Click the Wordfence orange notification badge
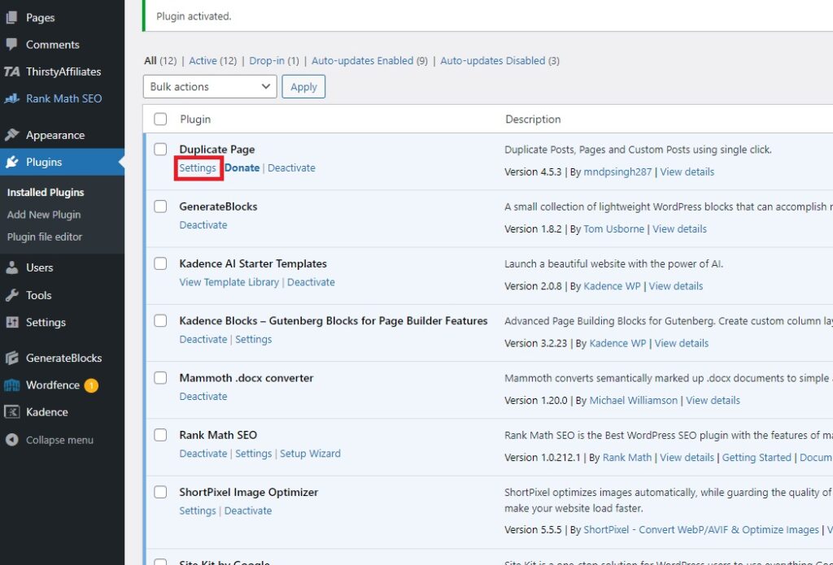This screenshot has width=833, height=565. 91,385
